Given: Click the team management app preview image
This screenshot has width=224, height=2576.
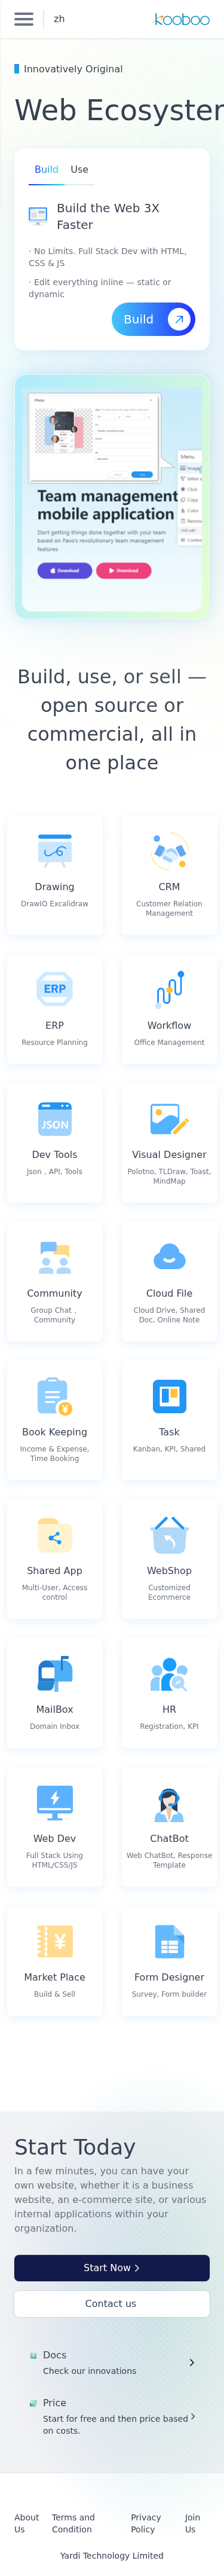Looking at the screenshot, I should 112,496.
